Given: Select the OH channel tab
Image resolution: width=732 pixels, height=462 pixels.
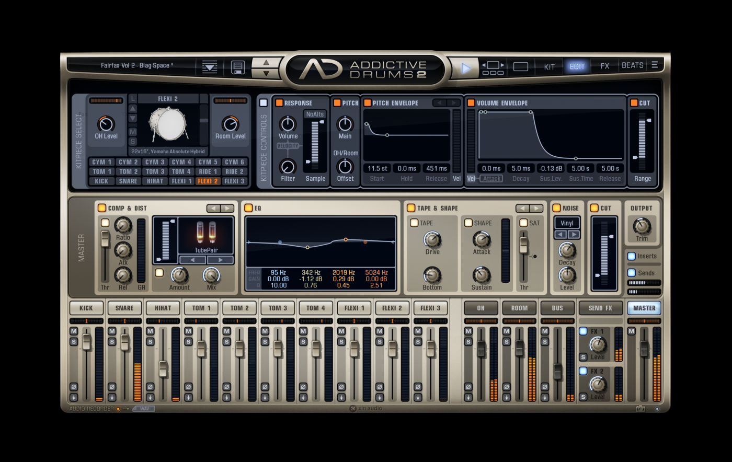Looking at the screenshot, I should point(481,308).
